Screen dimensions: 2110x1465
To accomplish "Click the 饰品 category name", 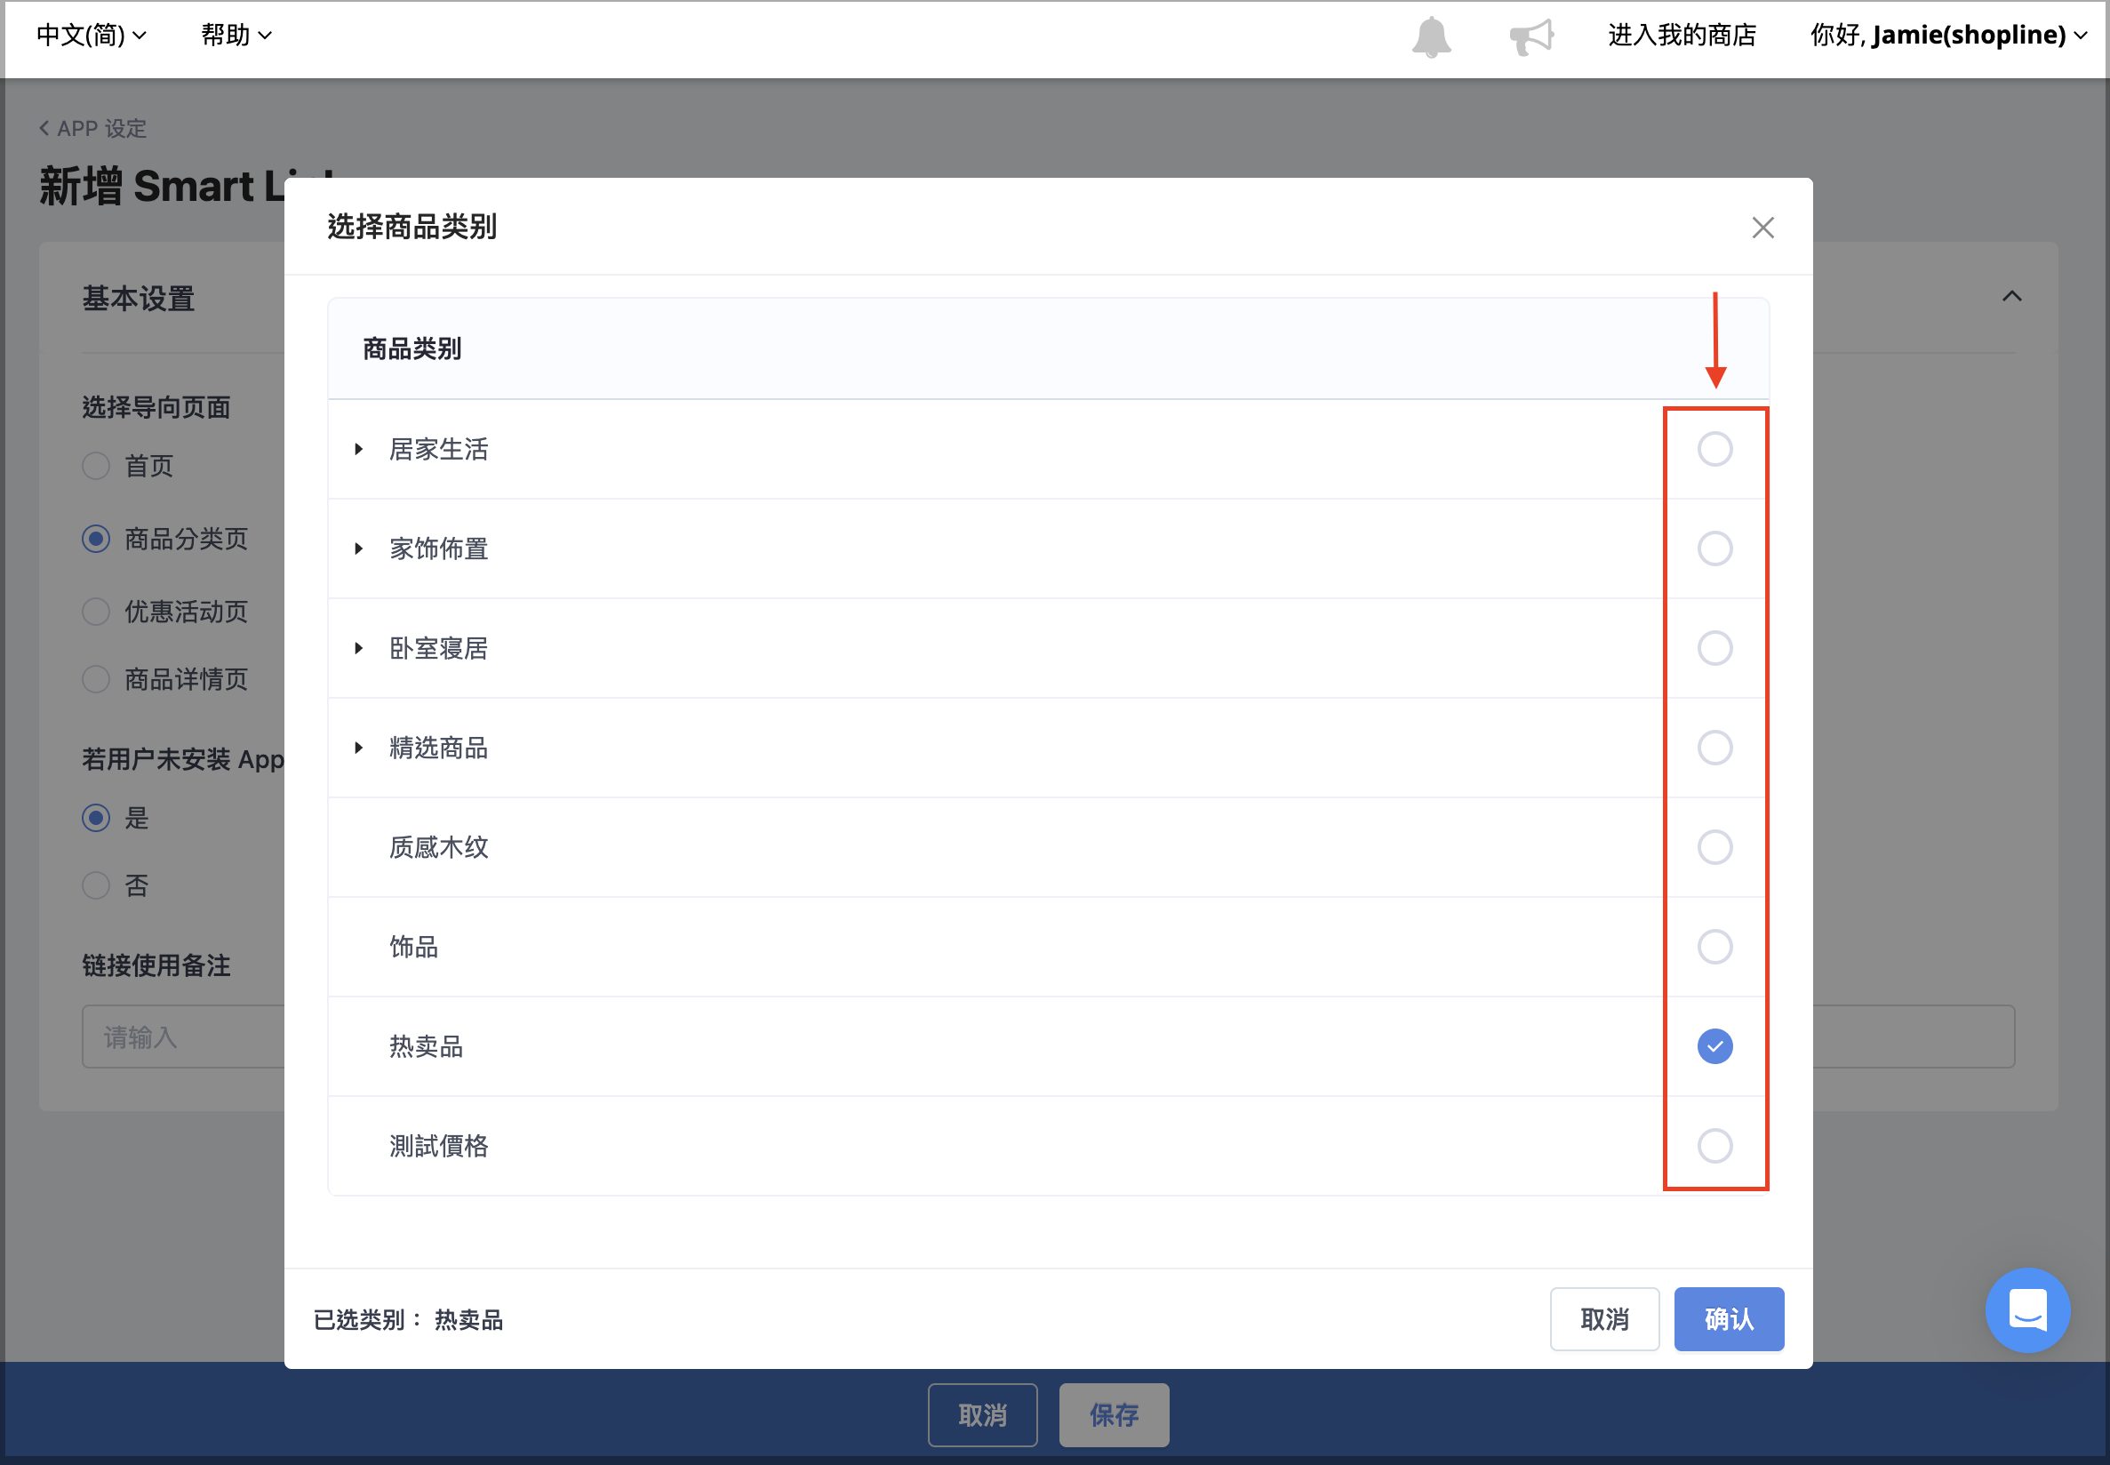I will 414,947.
